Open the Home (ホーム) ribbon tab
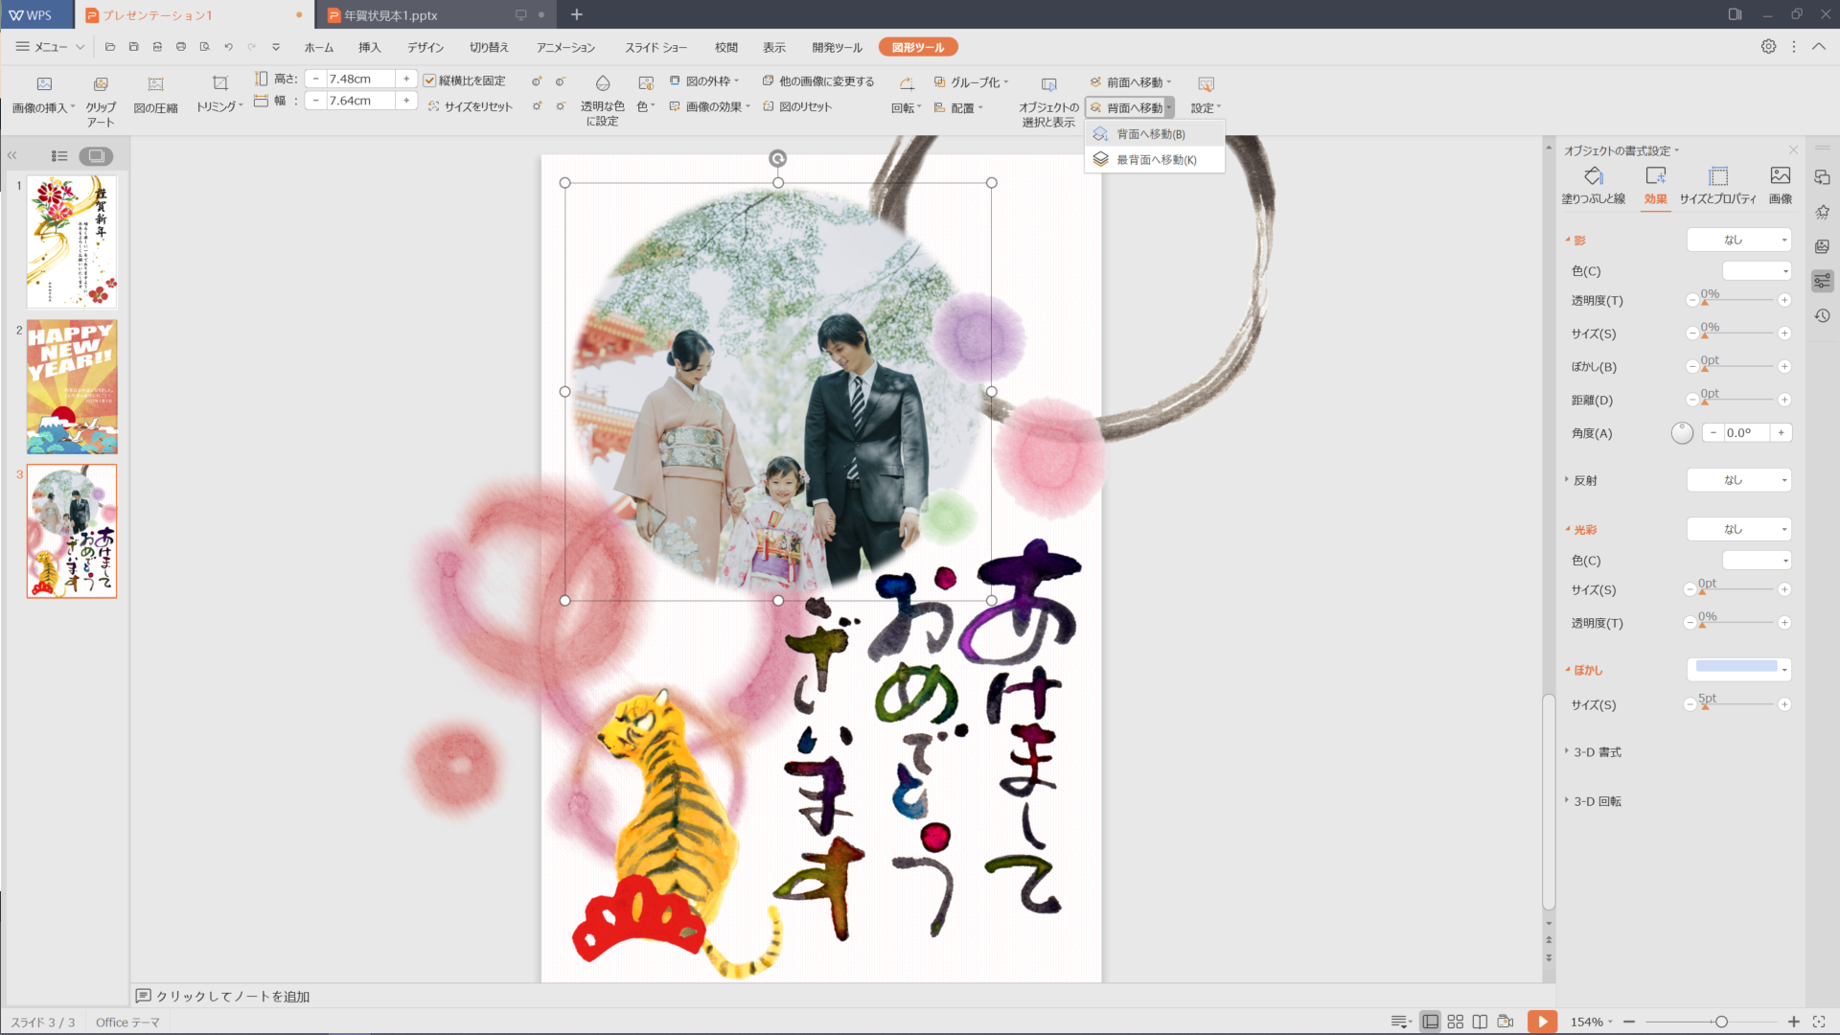This screenshot has width=1840, height=1035. pos(319,47)
